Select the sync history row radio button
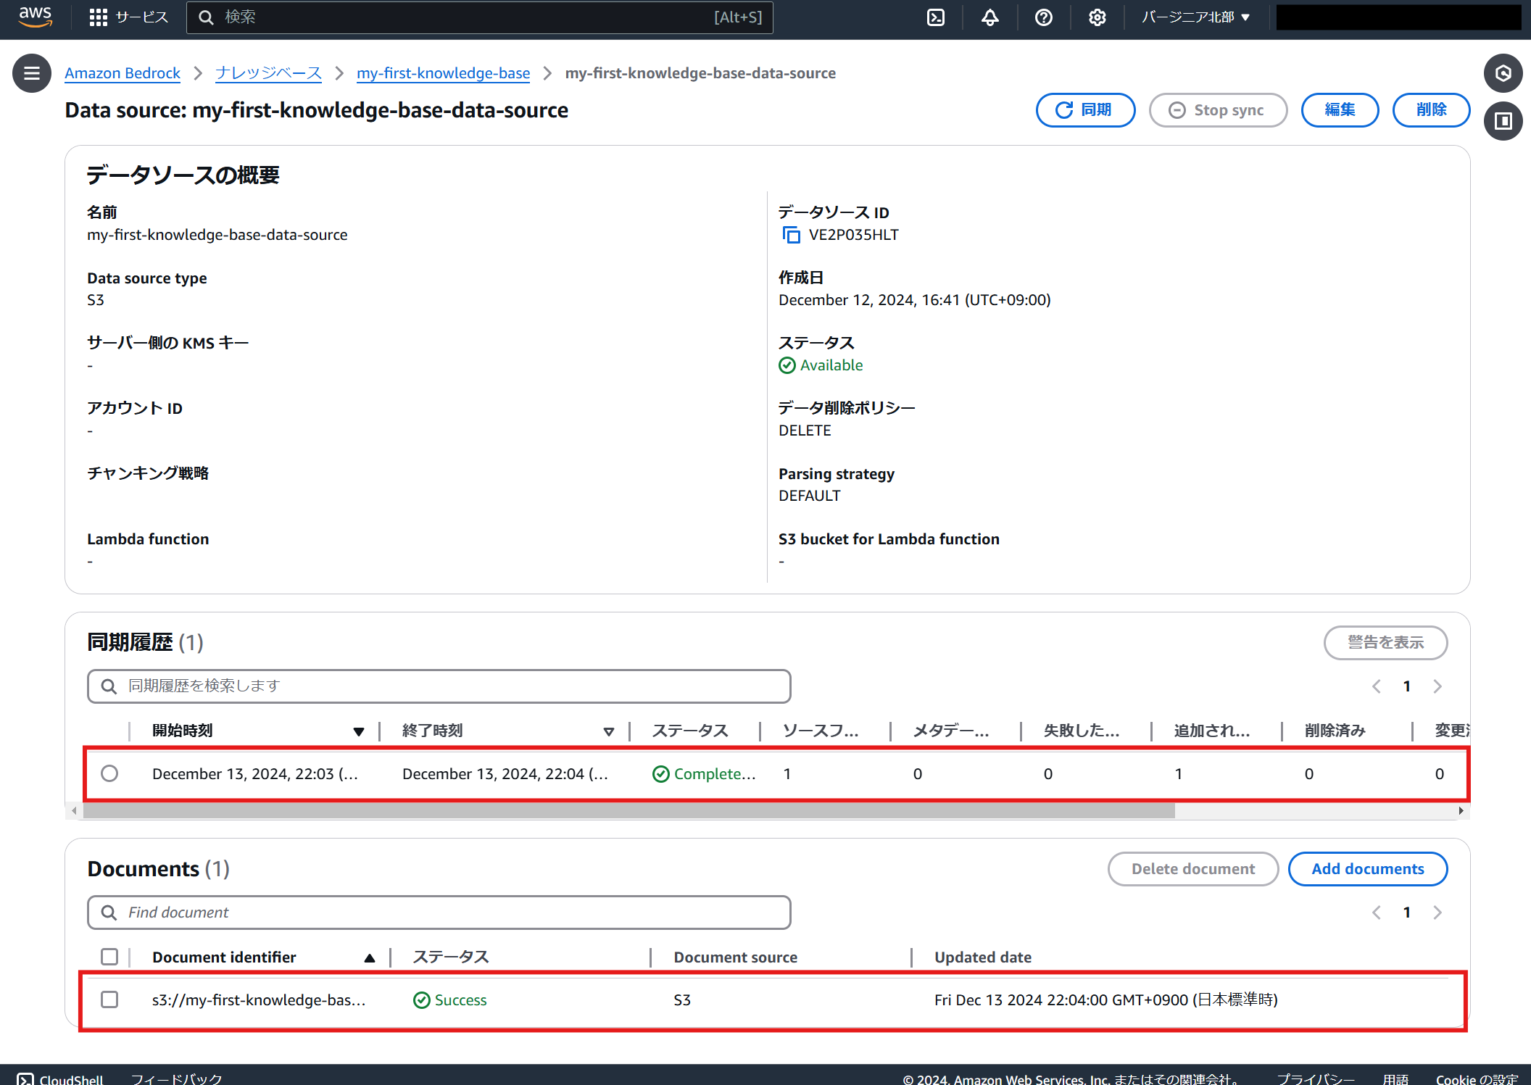The height and width of the screenshot is (1085, 1531). click(x=109, y=773)
